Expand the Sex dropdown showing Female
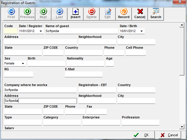Viewport: 187px width, 140px height. (23, 64)
